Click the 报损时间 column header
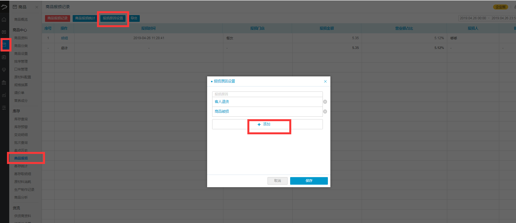This screenshot has width=516, height=223. 148,28
